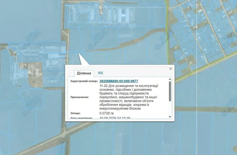This screenshot has width=237, height=155.
Task: Click the 0.0728 га area value
Action: (107, 113)
